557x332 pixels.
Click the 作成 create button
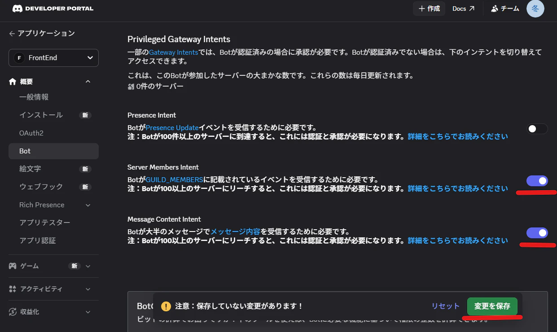[429, 9]
